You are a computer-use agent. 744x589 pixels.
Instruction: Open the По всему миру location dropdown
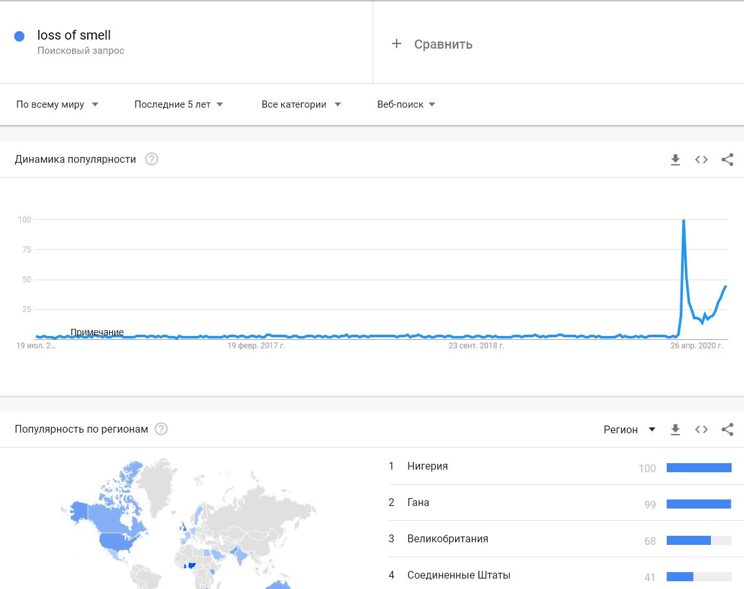pos(57,104)
